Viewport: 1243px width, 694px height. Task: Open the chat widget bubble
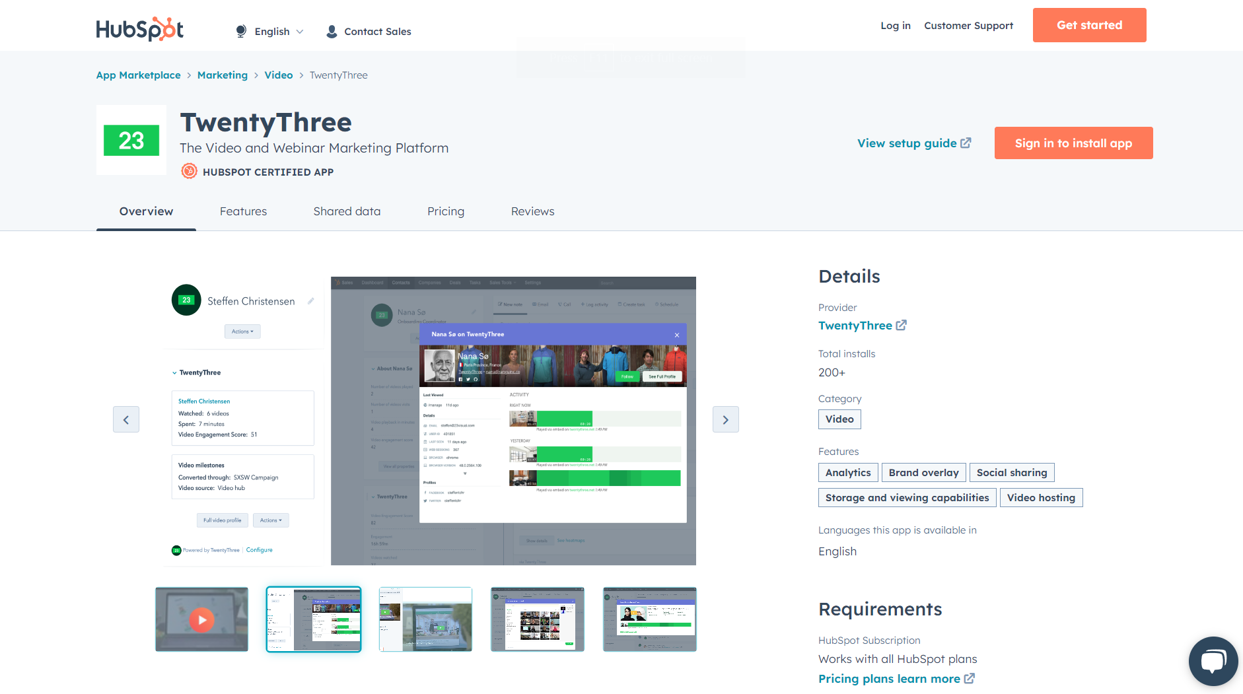tap(1213, 661)
